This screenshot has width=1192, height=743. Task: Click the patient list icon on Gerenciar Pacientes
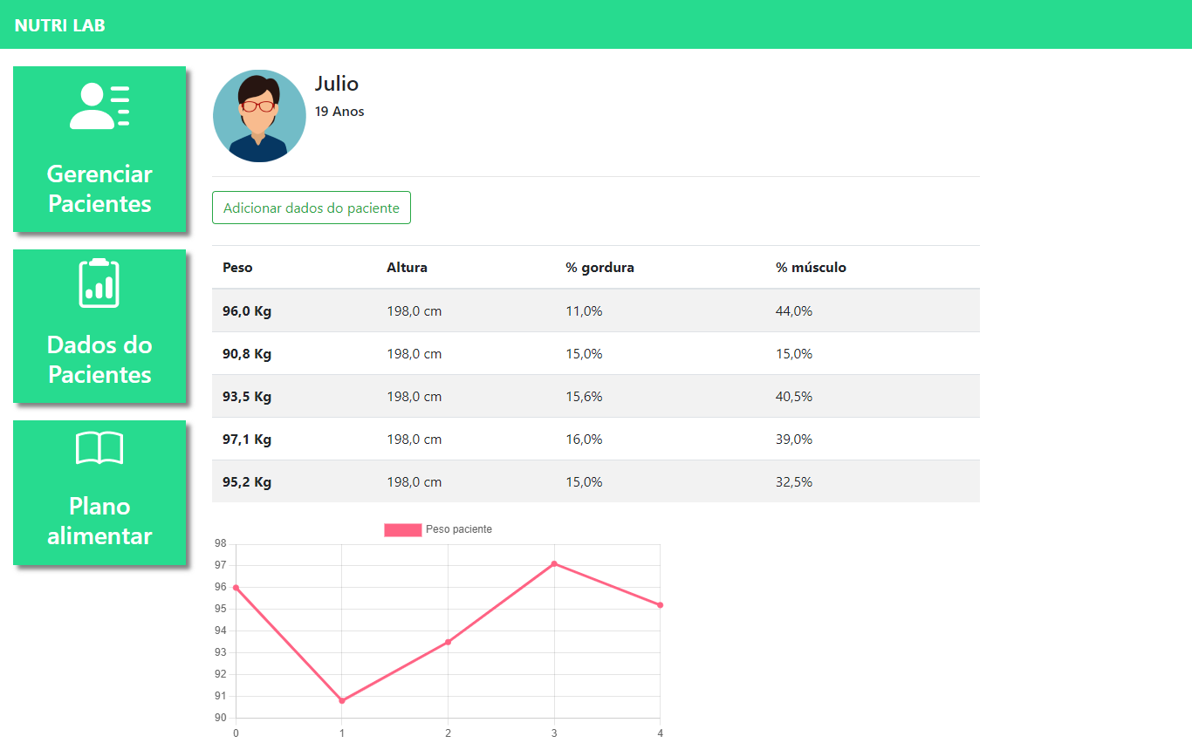(x=99, y=106)
